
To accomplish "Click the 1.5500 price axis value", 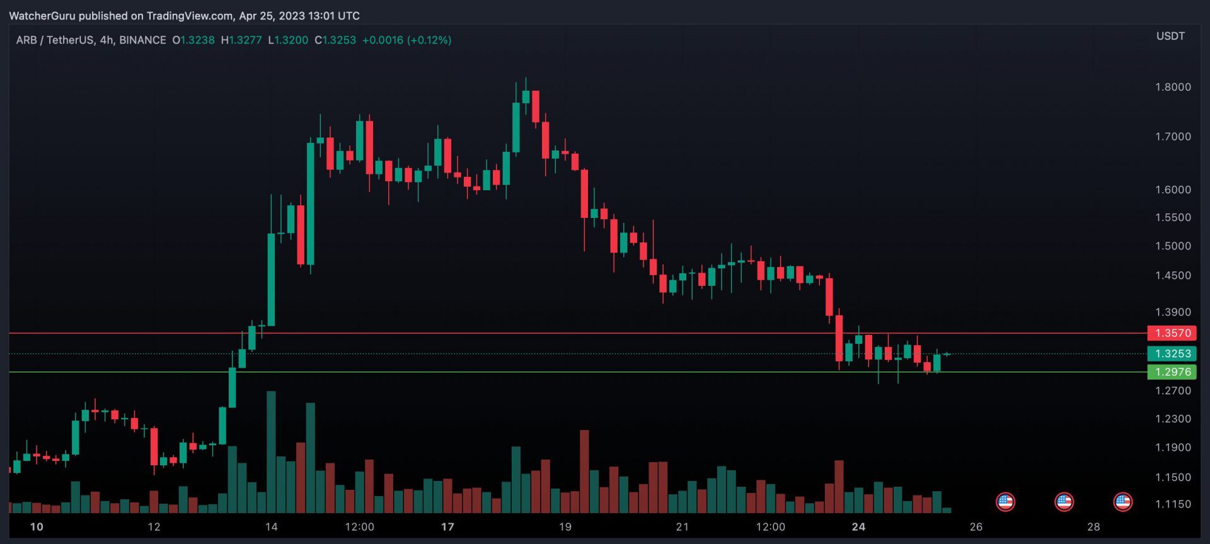I will tap(1173, 218).
